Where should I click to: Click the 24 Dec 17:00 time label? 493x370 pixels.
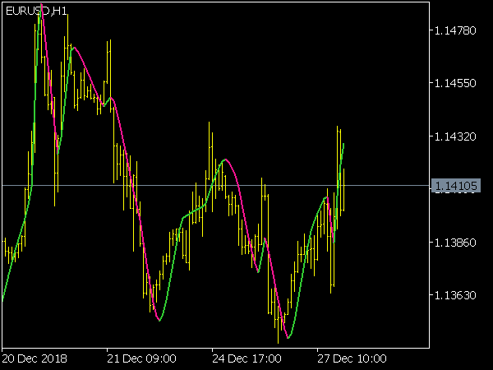246,358
